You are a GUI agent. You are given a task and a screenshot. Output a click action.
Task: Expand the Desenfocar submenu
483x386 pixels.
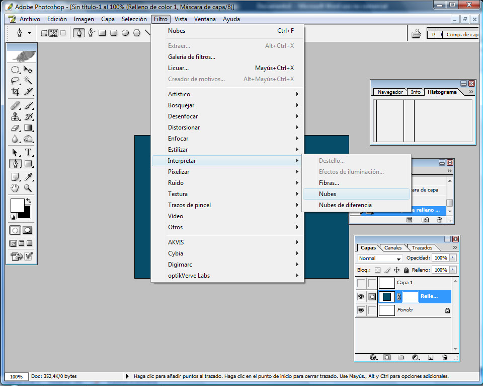click(x=228, y=116)
